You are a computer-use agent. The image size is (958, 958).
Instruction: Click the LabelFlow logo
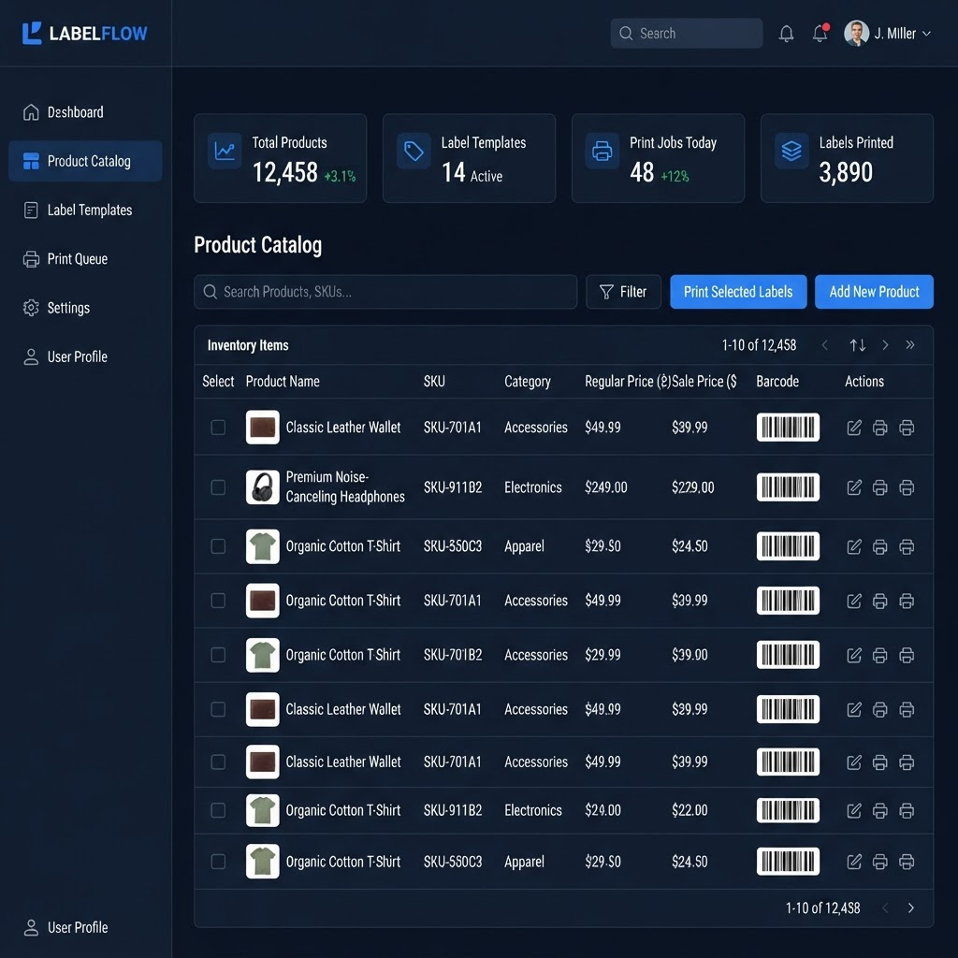tap(84, 33)
